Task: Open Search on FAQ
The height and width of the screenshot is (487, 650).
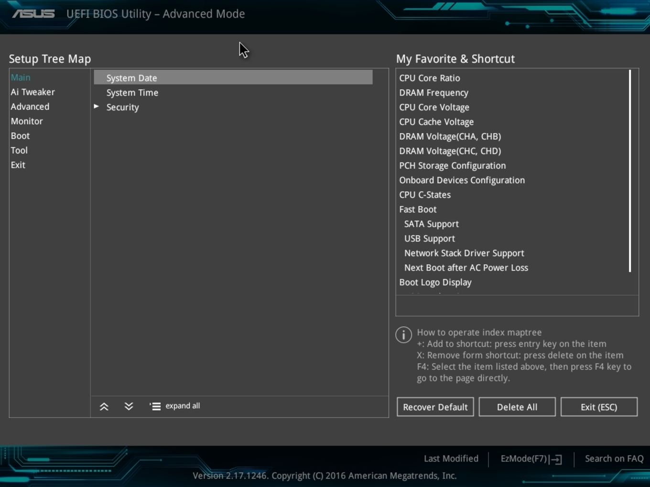Action: coord(614,458)
